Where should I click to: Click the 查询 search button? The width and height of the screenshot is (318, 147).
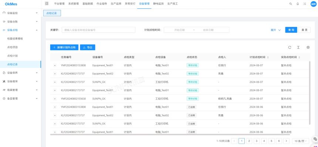291,30
